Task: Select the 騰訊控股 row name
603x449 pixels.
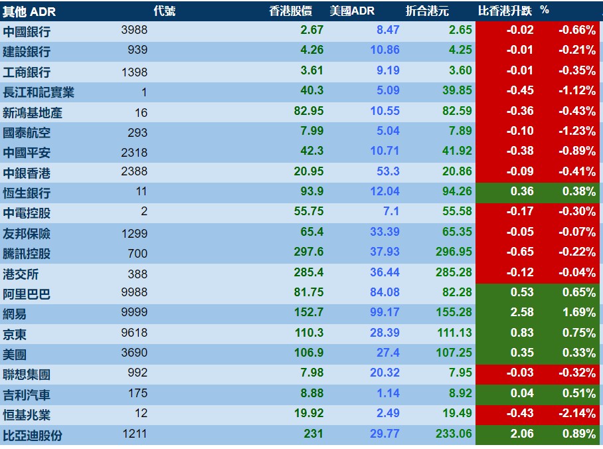Action: (x=27, y=254)
